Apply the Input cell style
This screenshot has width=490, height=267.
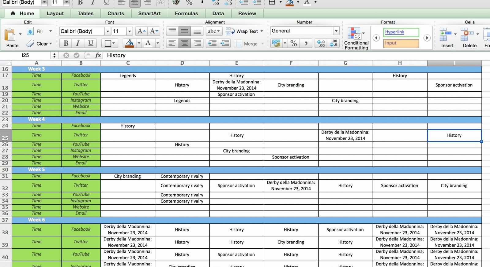401,43
